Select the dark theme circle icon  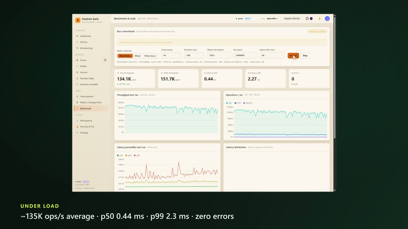point(311,18)
